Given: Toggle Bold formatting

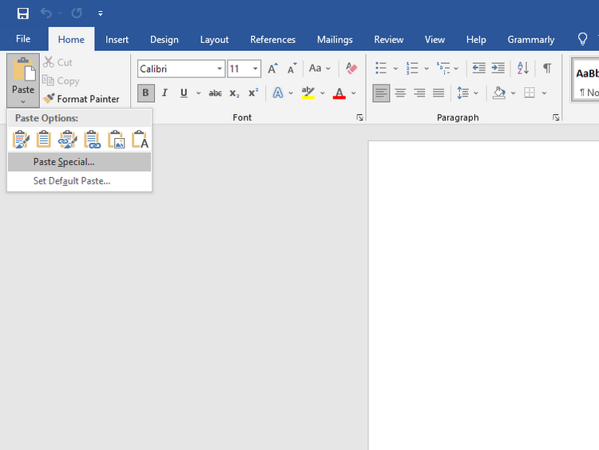Looking at the screenshot, I should tap(146, 93).
